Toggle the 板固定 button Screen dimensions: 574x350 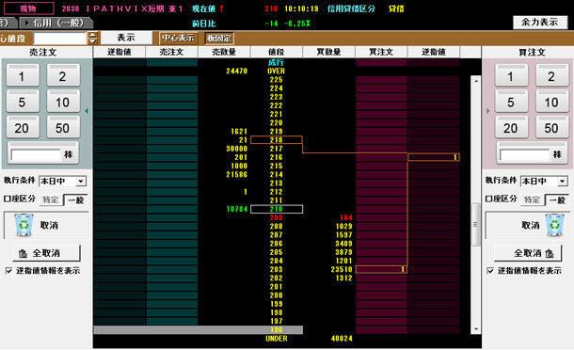(x=219, y=38)
